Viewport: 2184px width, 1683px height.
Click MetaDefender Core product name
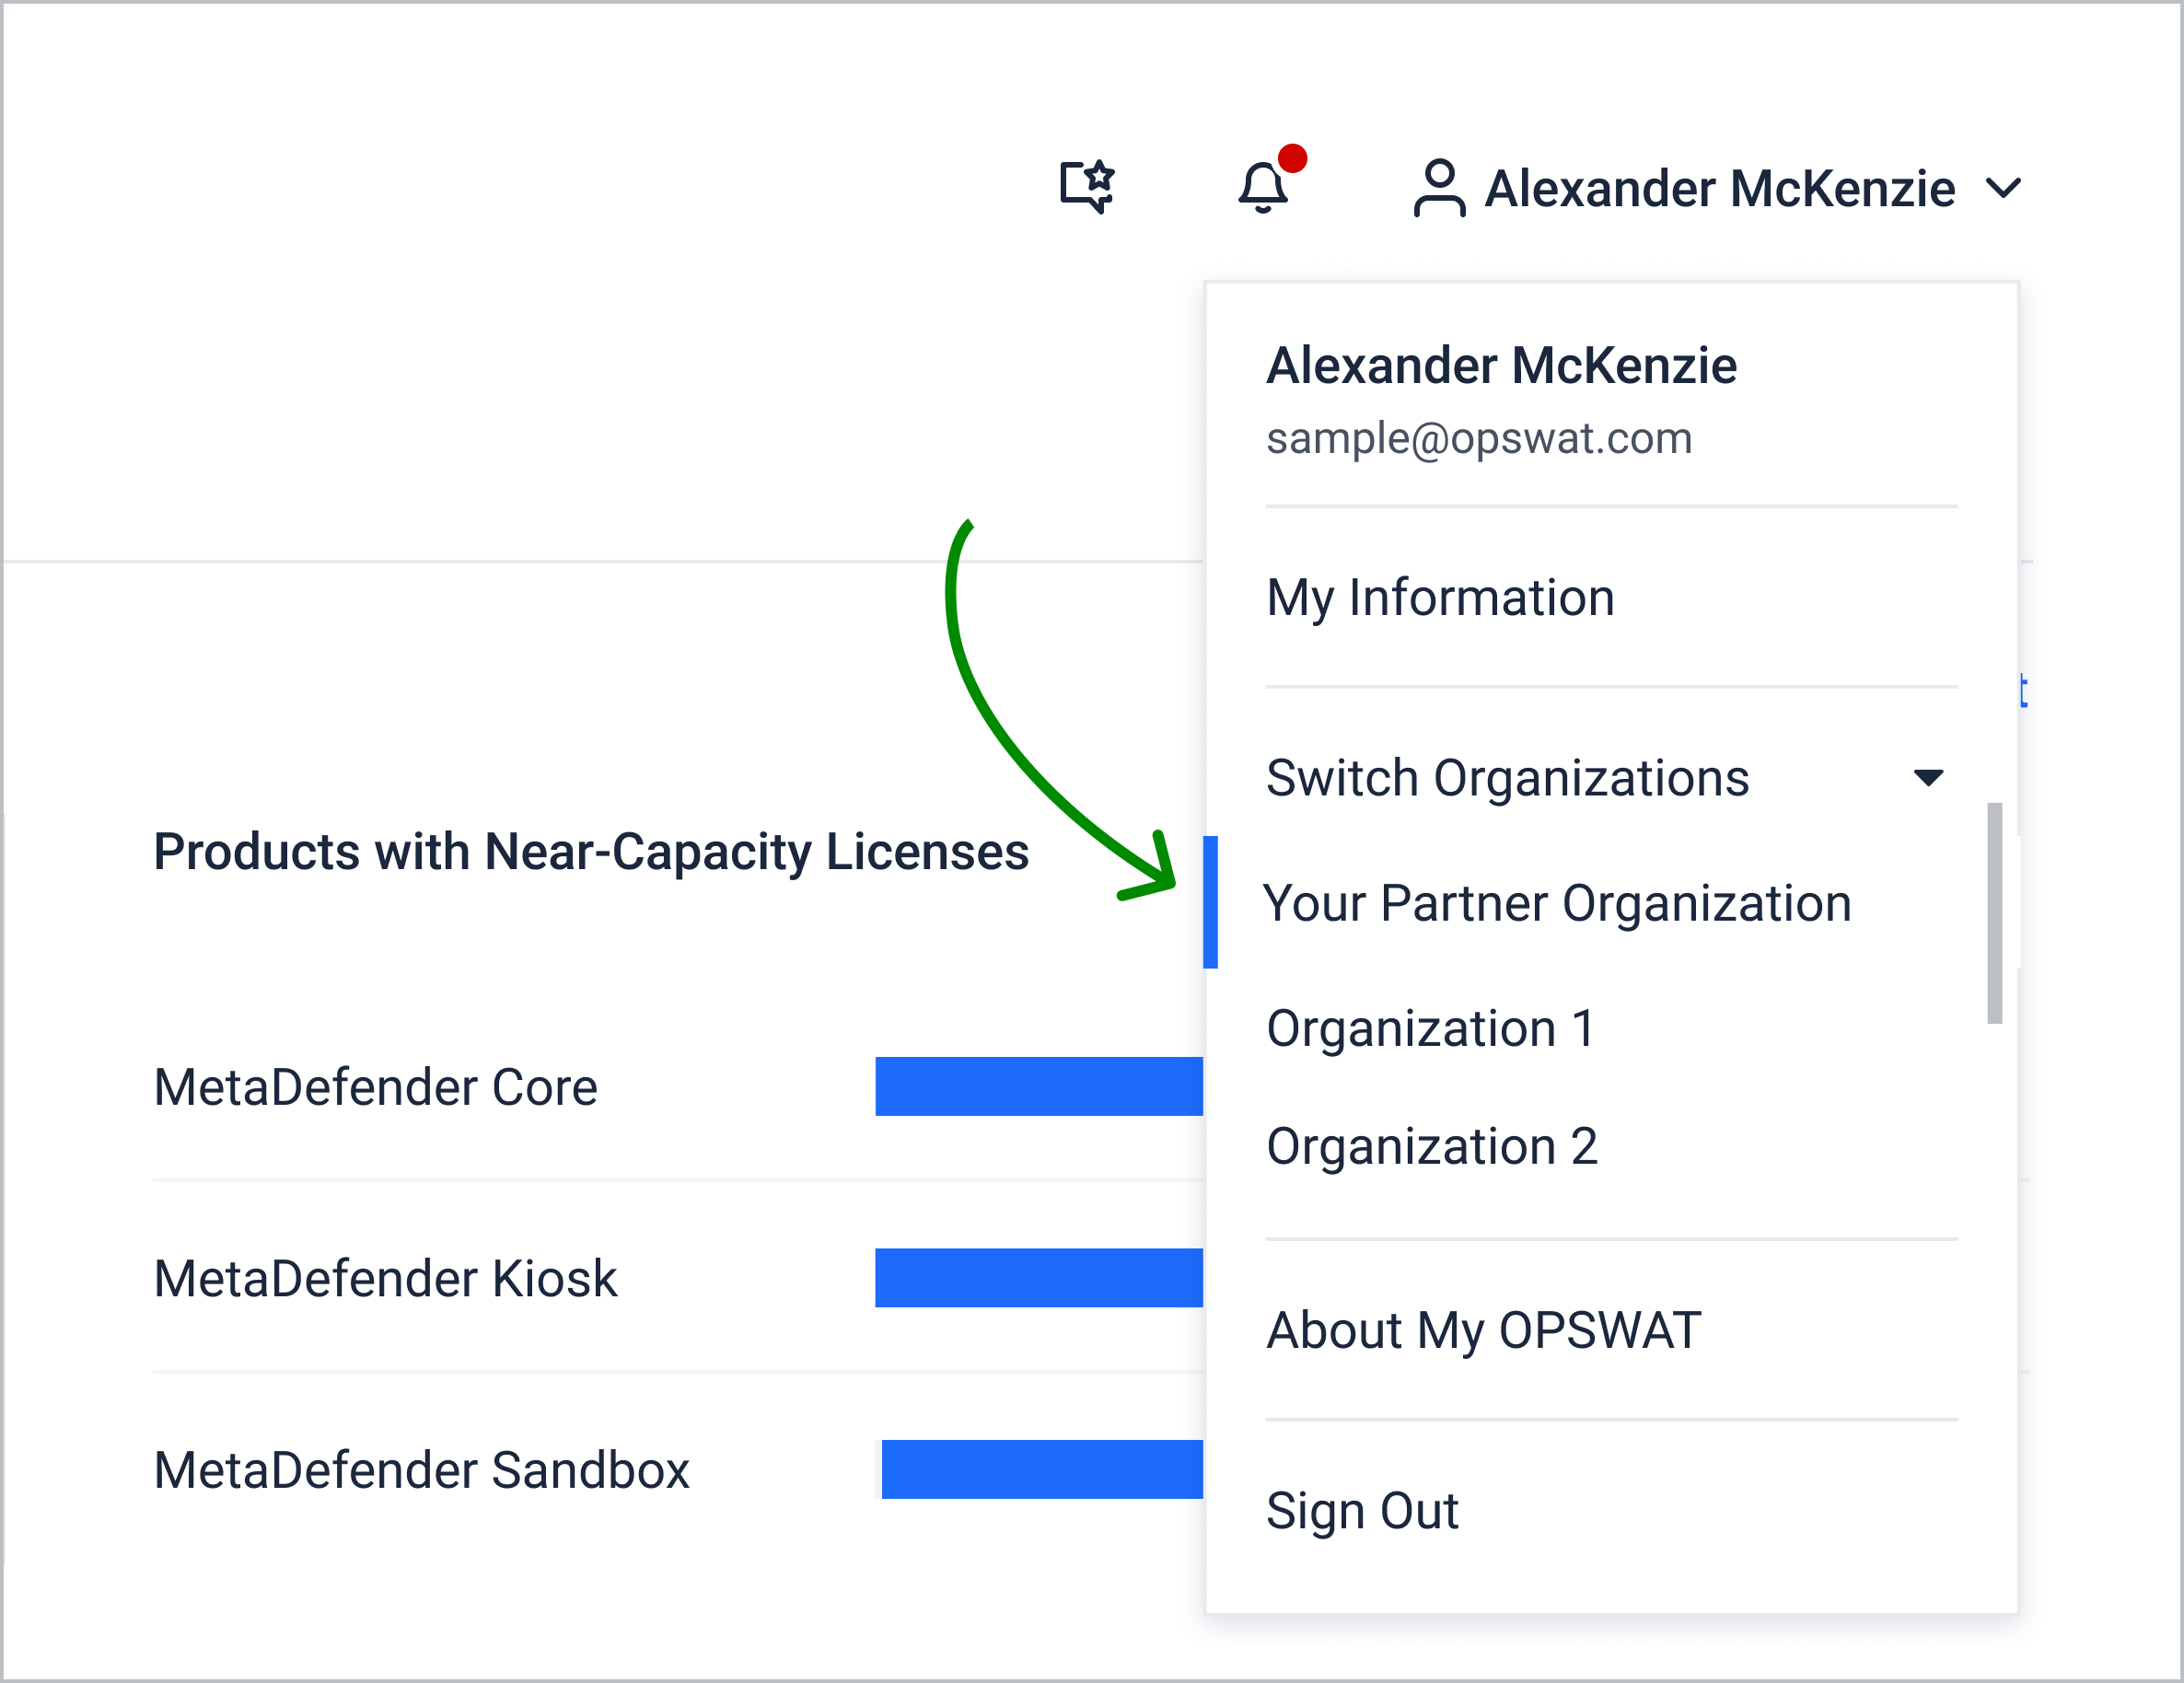coord(375,1087)
